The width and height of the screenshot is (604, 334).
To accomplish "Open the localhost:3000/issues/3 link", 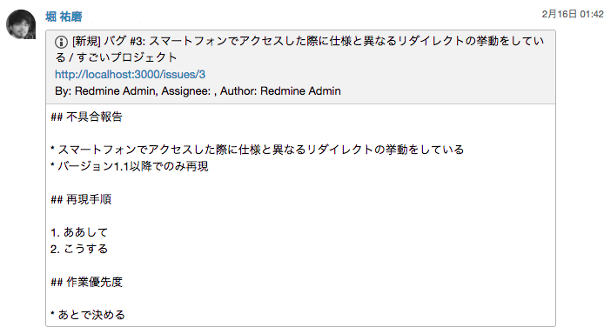I will tap(131, 74).
